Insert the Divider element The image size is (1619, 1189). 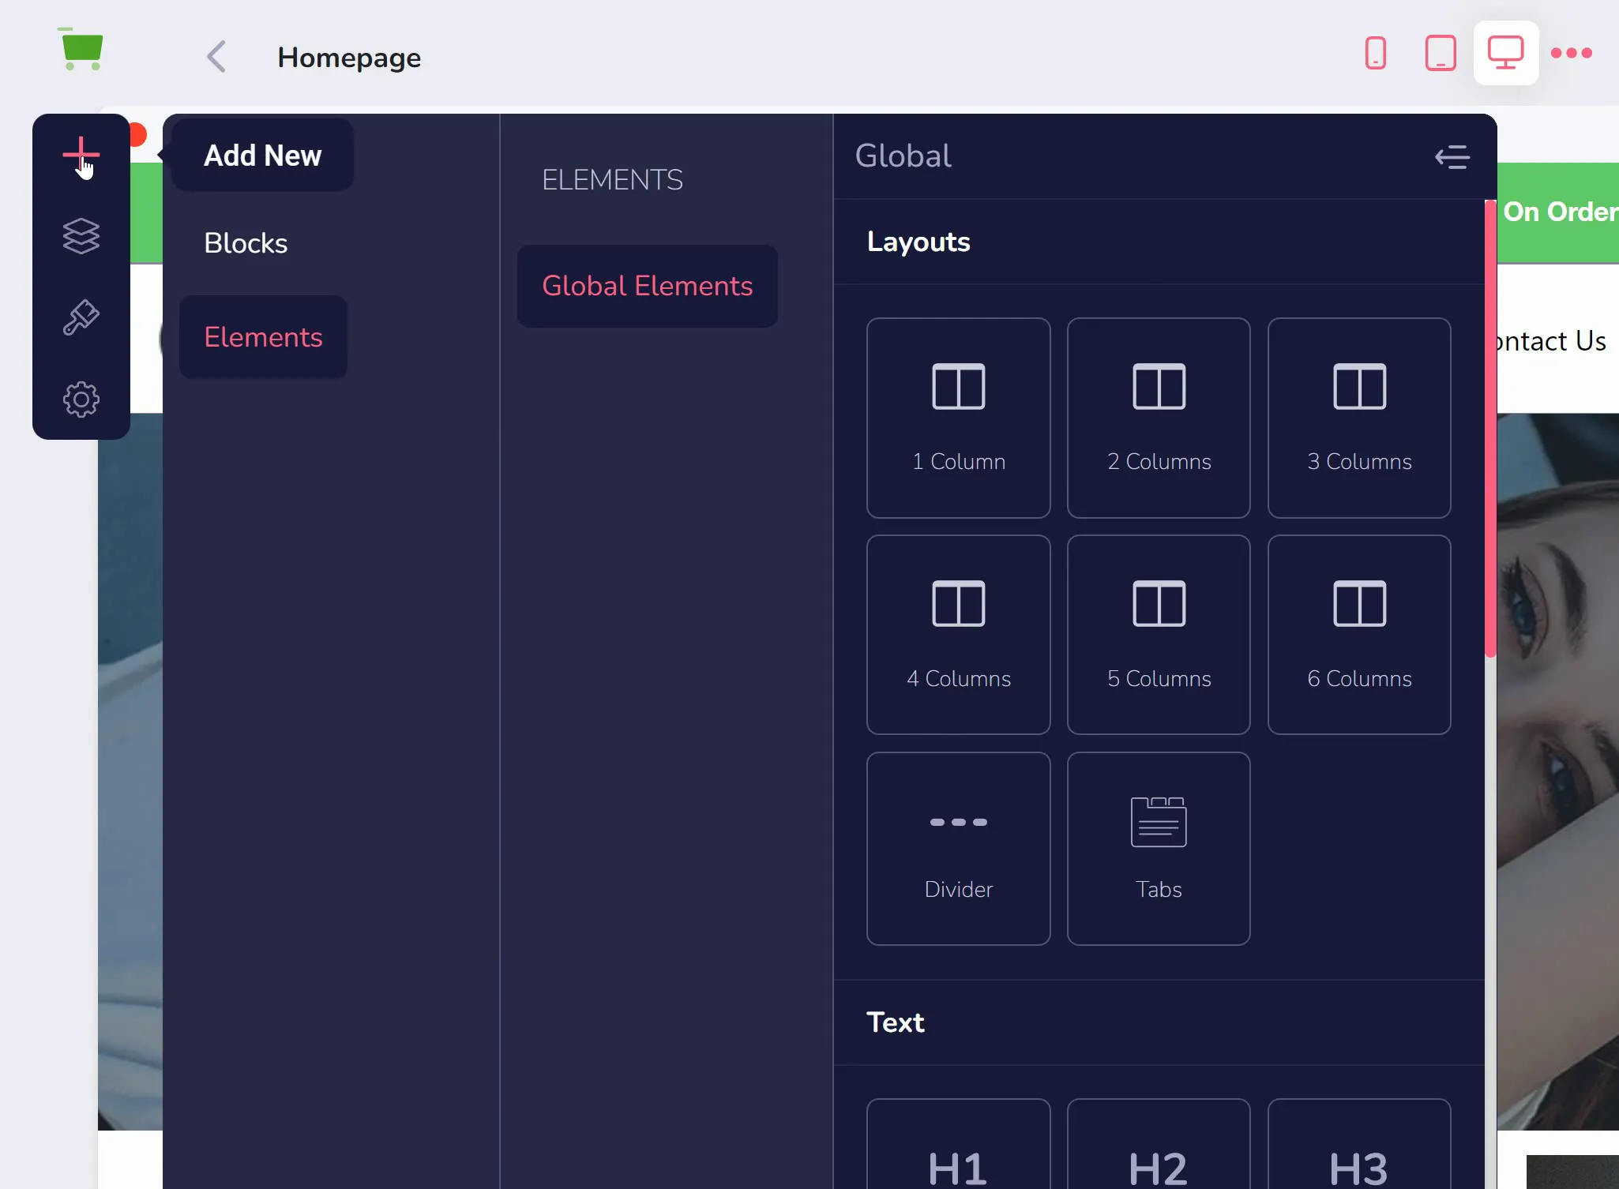958,849
